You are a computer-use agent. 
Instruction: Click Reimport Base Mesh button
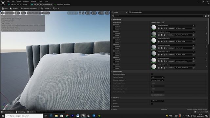(x=29, y=9)
